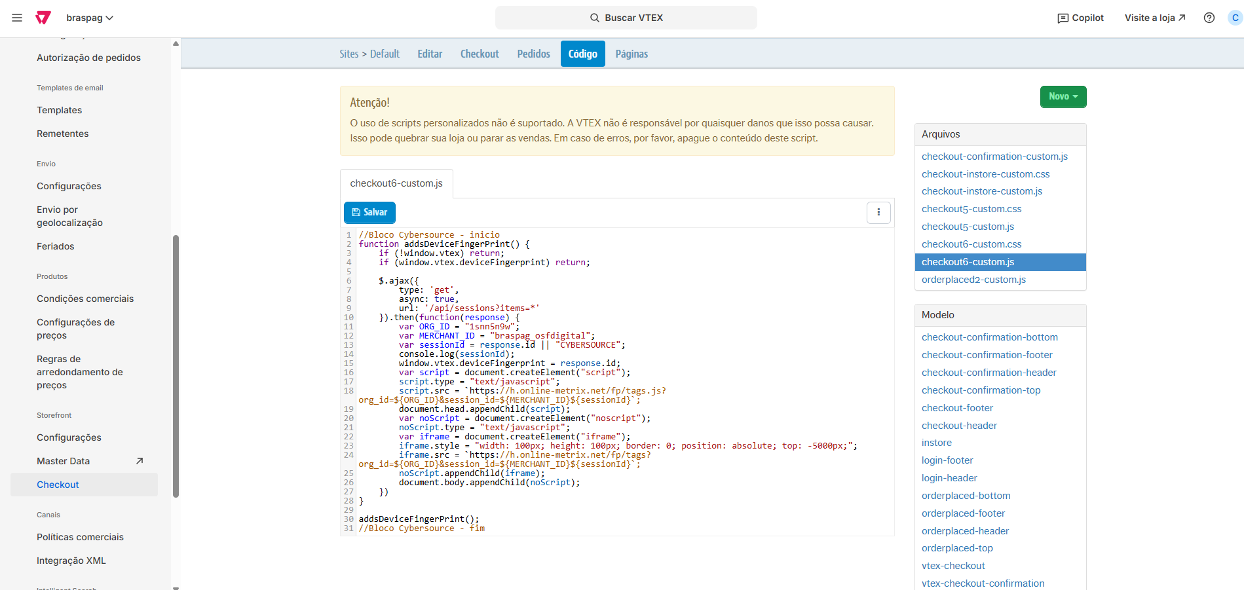
Task: Open Feriados in the sidebar
Action: (55, 246)
